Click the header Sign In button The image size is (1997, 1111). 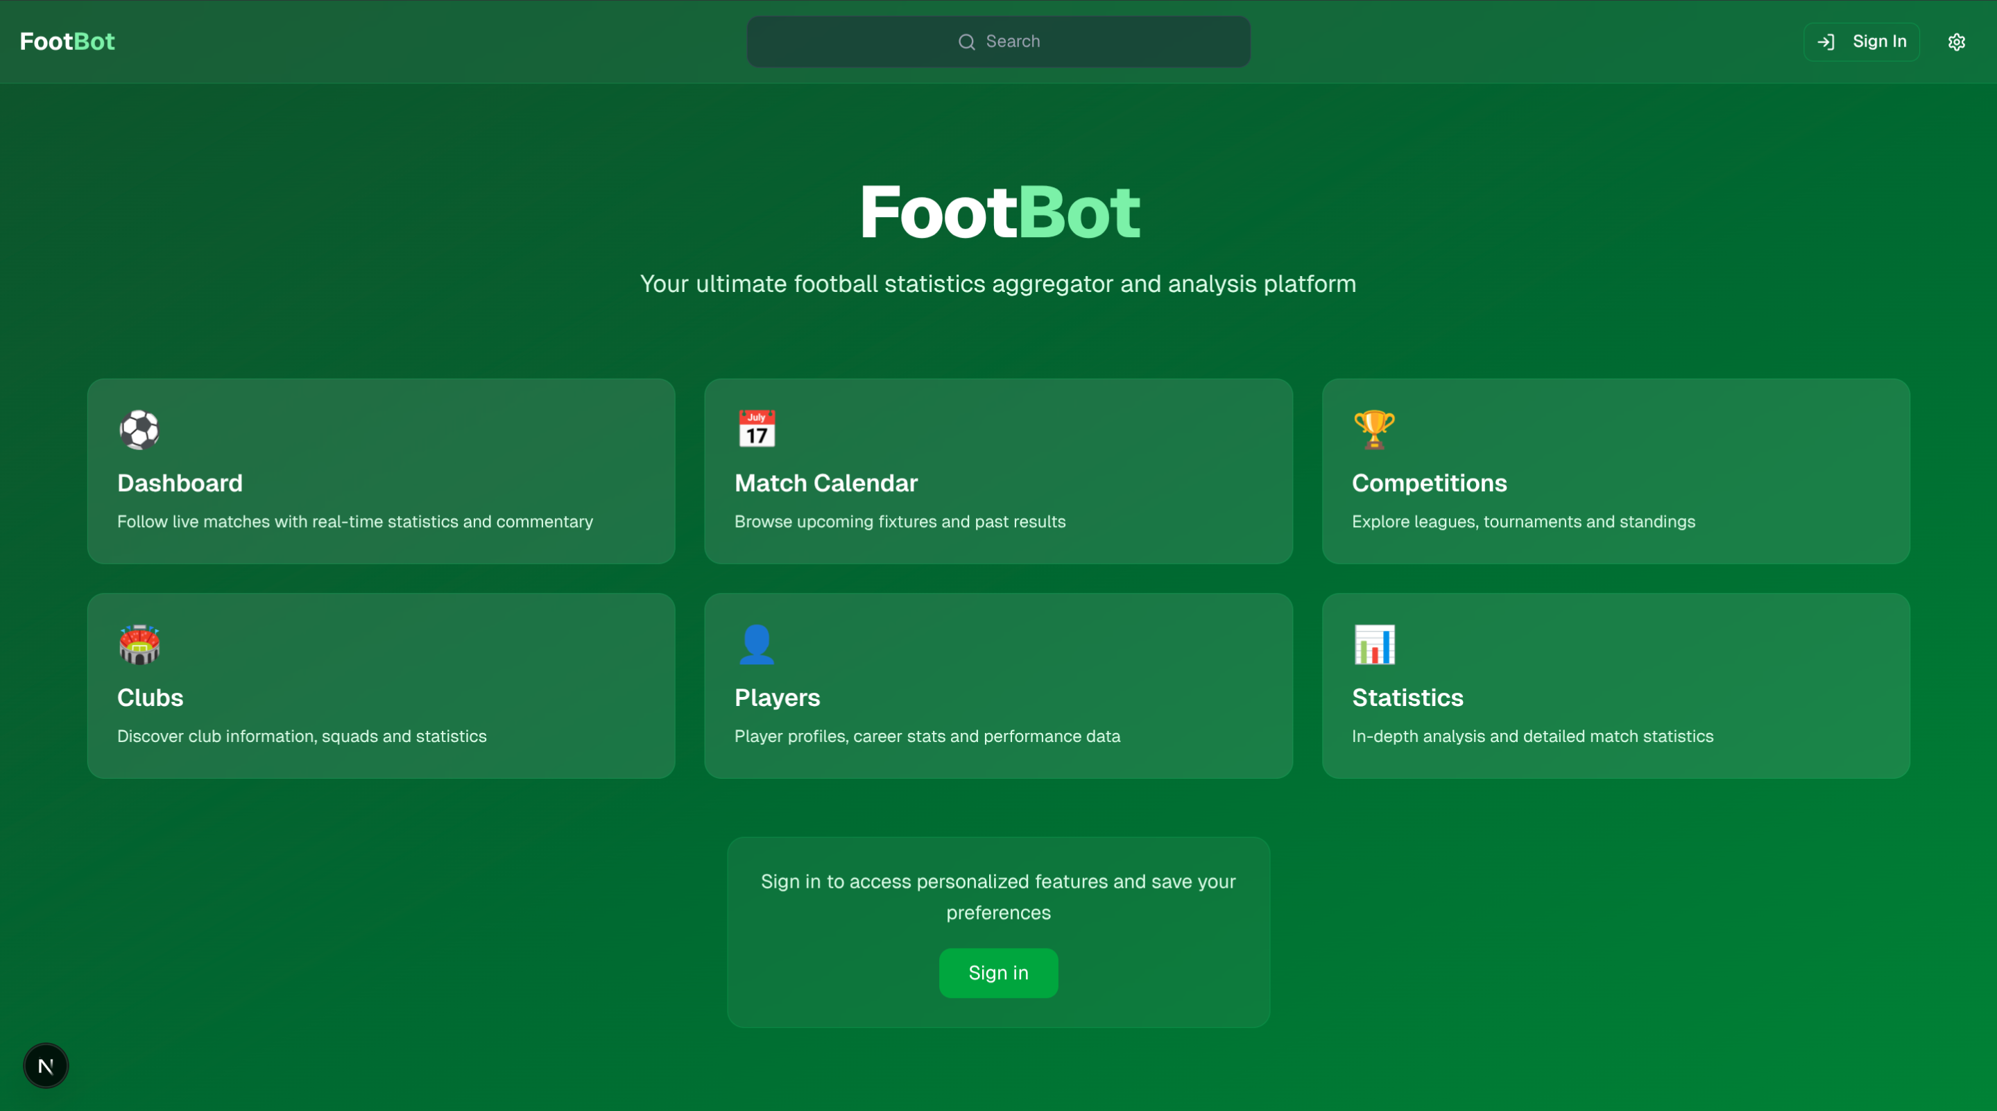[1861, 42]
